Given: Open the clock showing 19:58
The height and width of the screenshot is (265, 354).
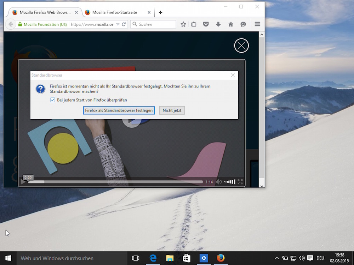Looking at the screenshot, I should 339,258.
